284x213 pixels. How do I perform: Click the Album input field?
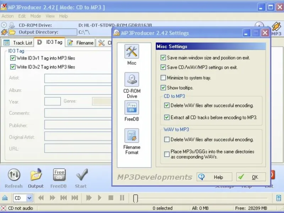click(x=78, y=90)
